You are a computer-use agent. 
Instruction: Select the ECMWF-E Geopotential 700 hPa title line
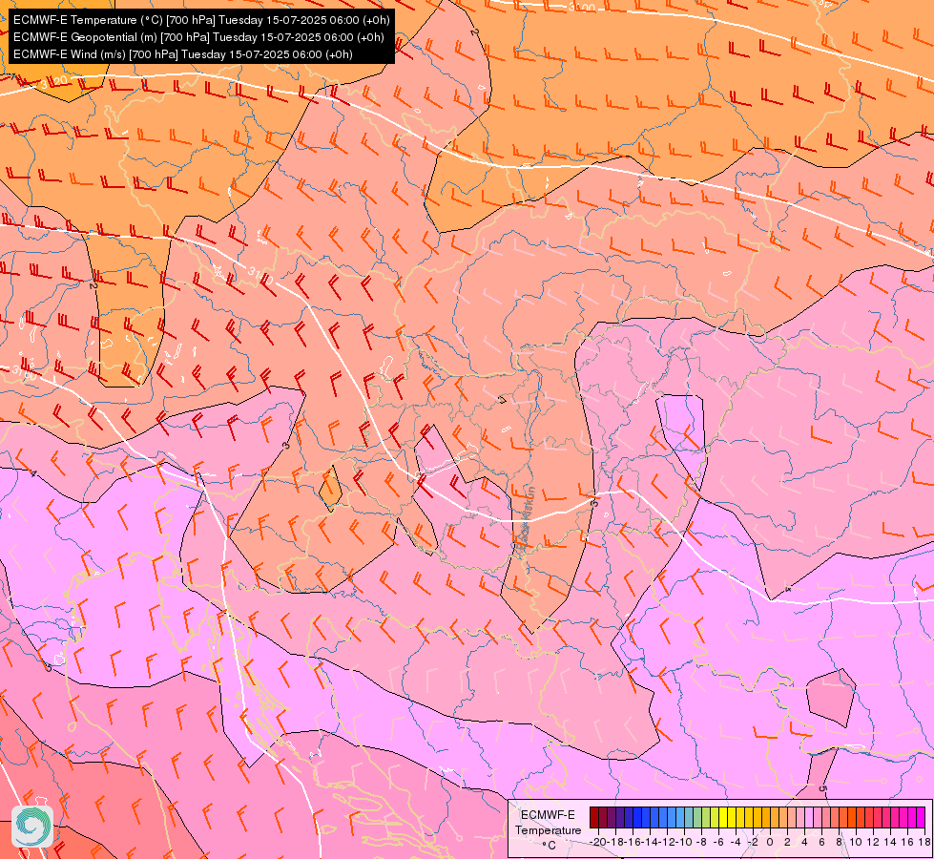[198, 37]
